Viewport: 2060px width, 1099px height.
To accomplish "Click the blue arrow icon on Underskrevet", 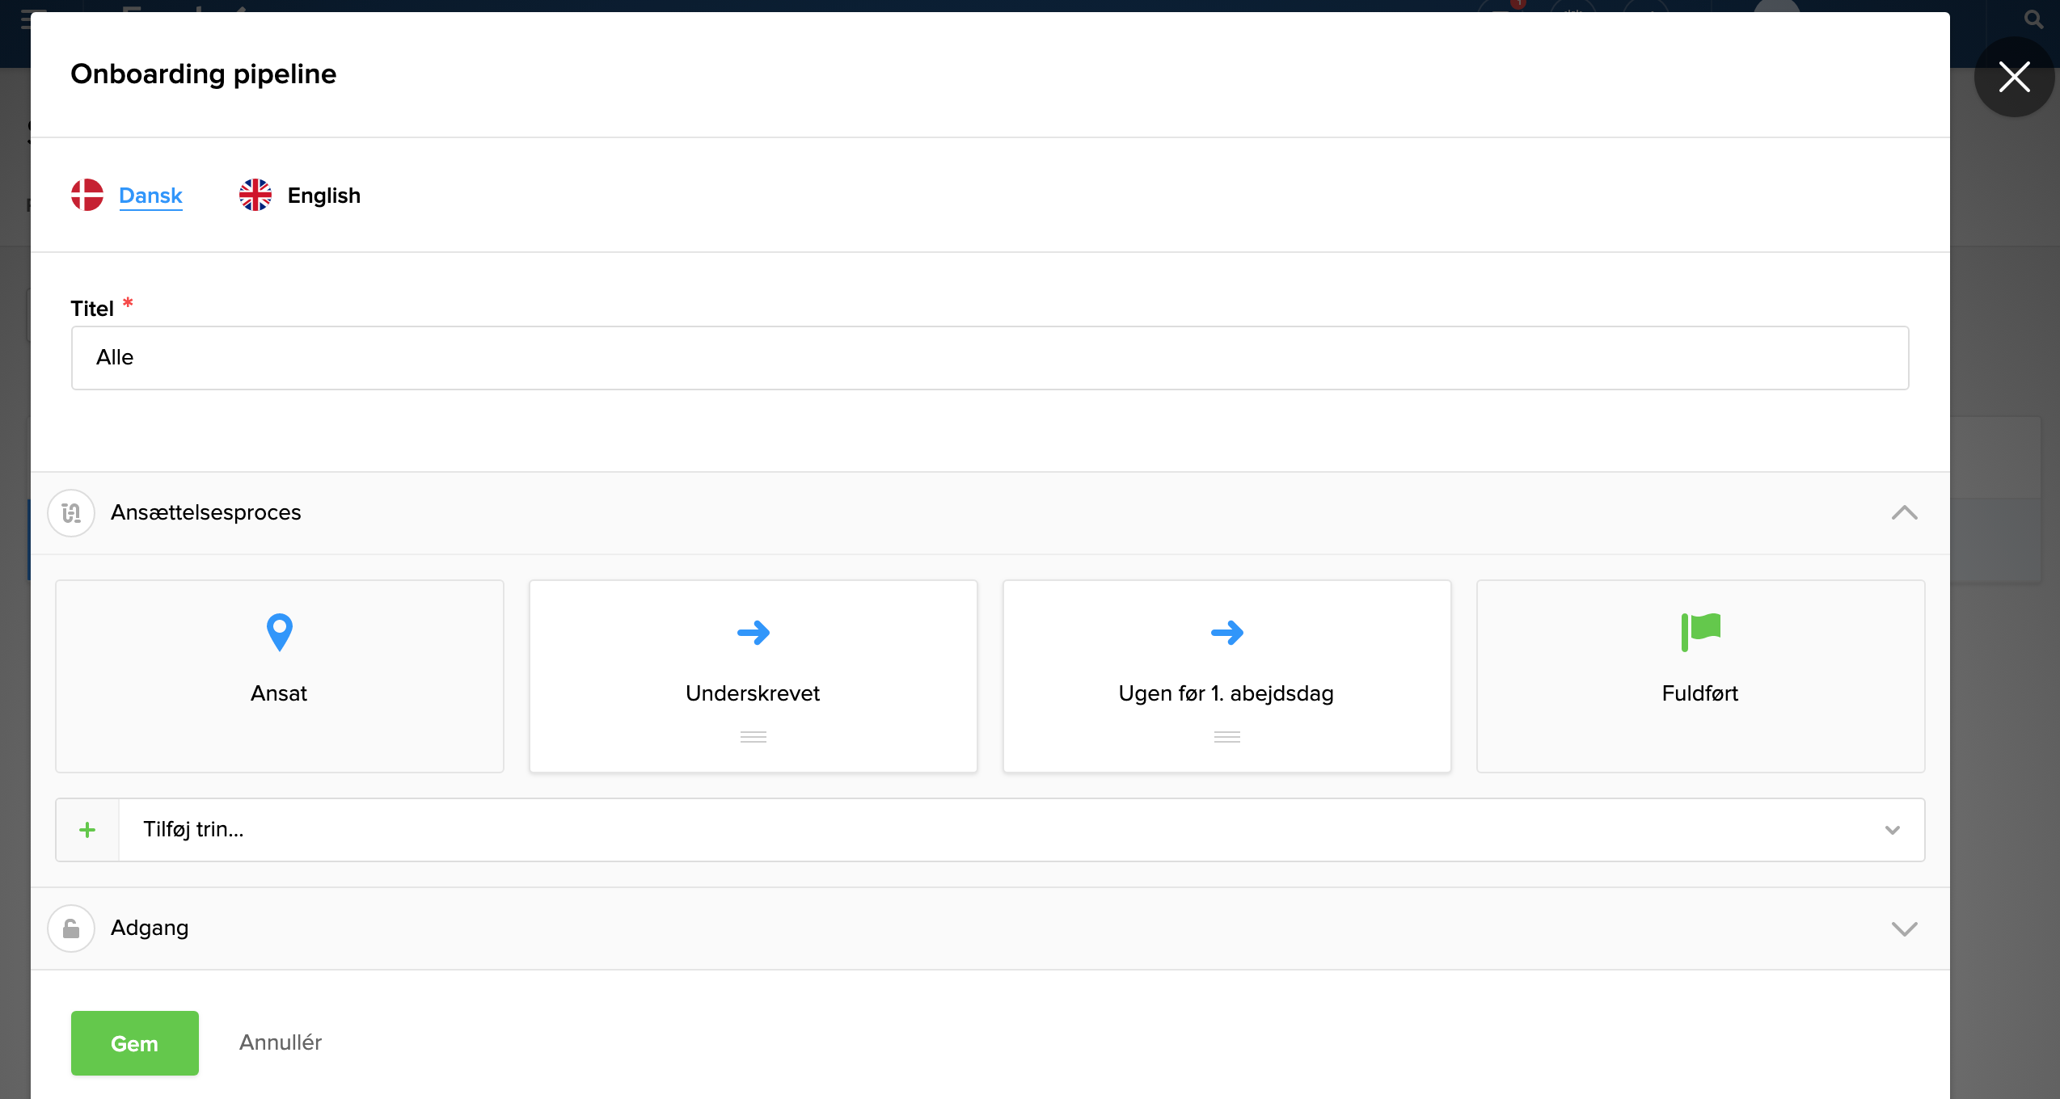I will click(x=753, y=632).
